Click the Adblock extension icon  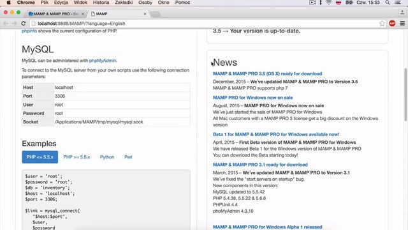(x=392, y=24)
